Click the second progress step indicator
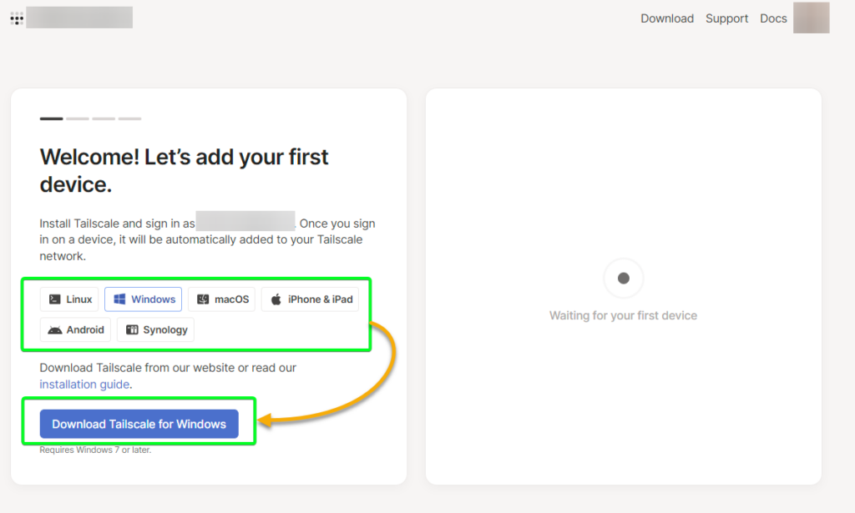855x513 pixels. [77, 118]
